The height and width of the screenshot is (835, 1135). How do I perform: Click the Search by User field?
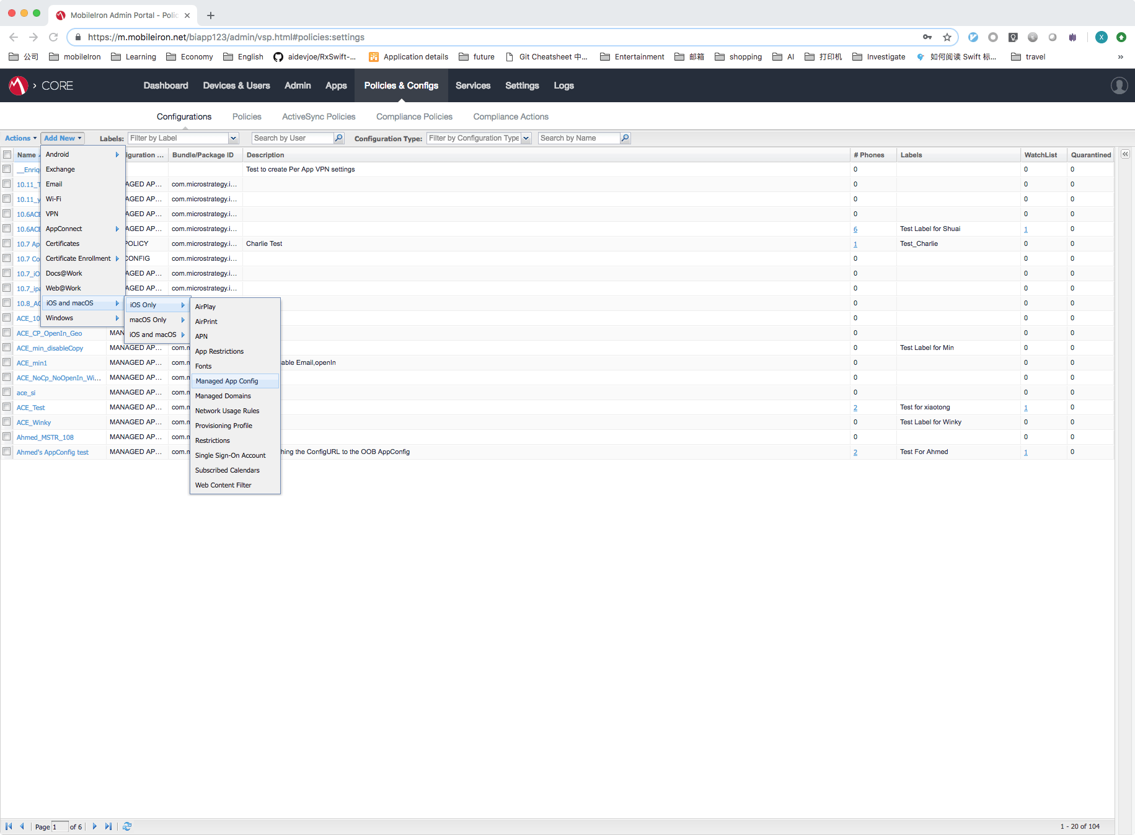point(293,138)
